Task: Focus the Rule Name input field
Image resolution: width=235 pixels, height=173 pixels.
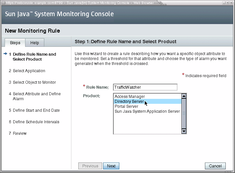Action: tap(145, 87)
